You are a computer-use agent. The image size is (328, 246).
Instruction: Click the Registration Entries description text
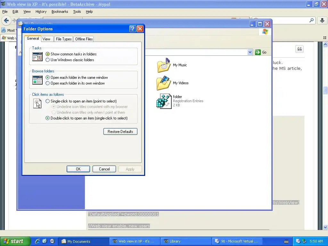[188, 101]
